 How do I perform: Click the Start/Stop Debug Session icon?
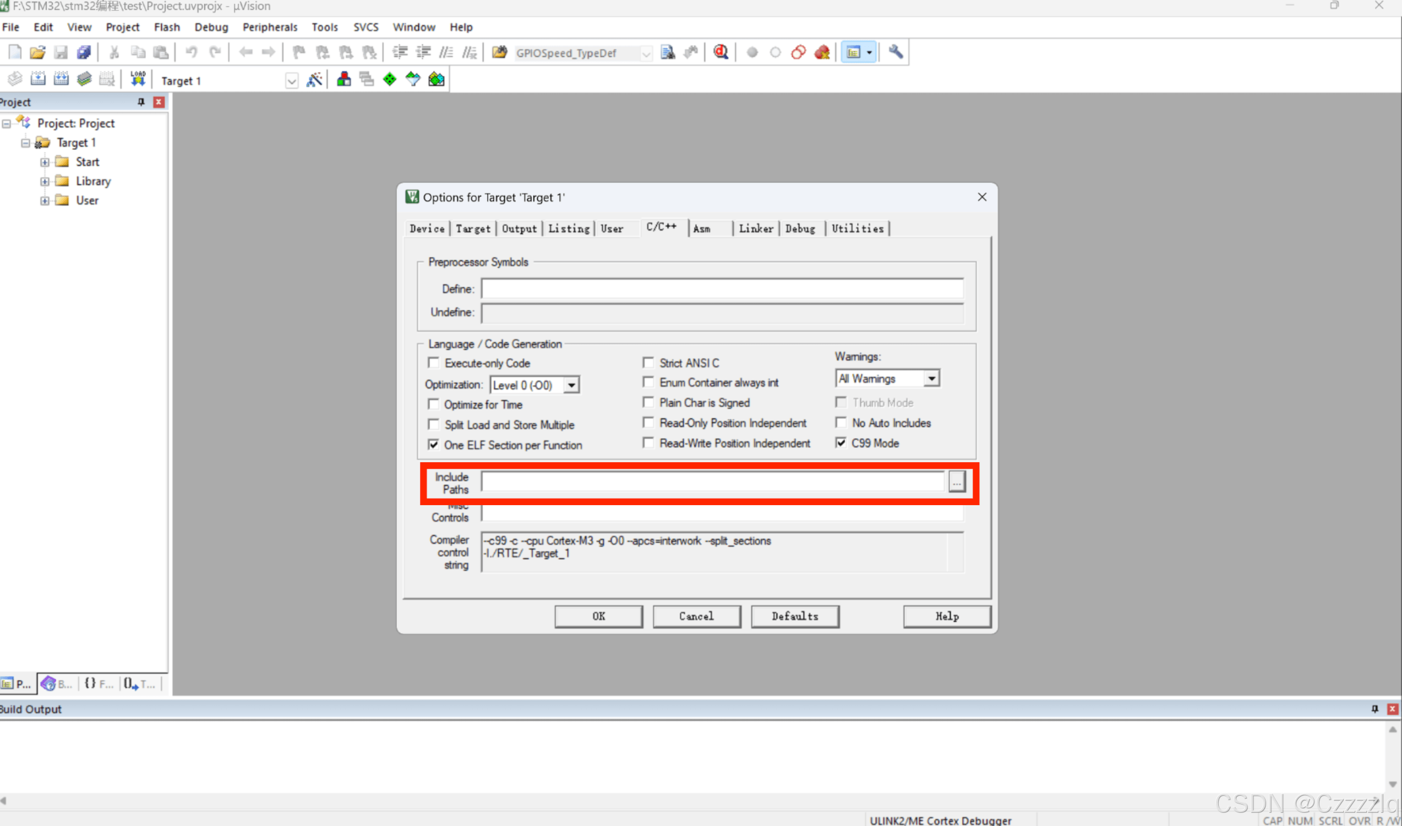coord(721,52)
